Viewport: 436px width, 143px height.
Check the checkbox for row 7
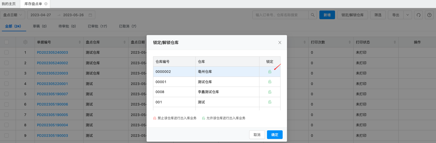pyautogui.click(x=6, y=115)
